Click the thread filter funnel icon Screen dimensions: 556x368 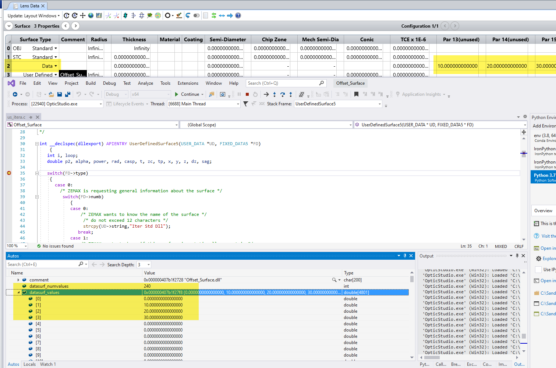[246, 104]
